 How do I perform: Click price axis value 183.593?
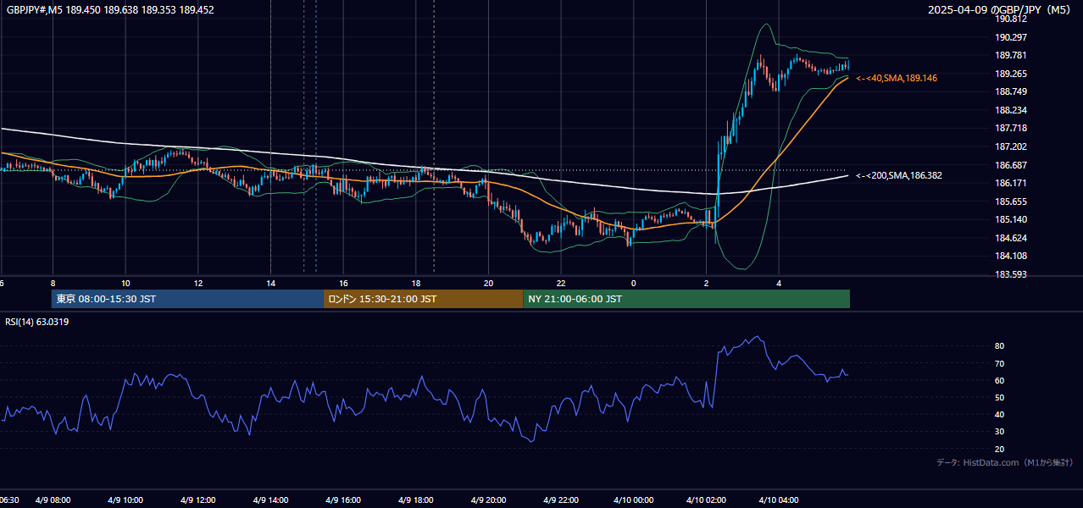(x=1011, y=274)
